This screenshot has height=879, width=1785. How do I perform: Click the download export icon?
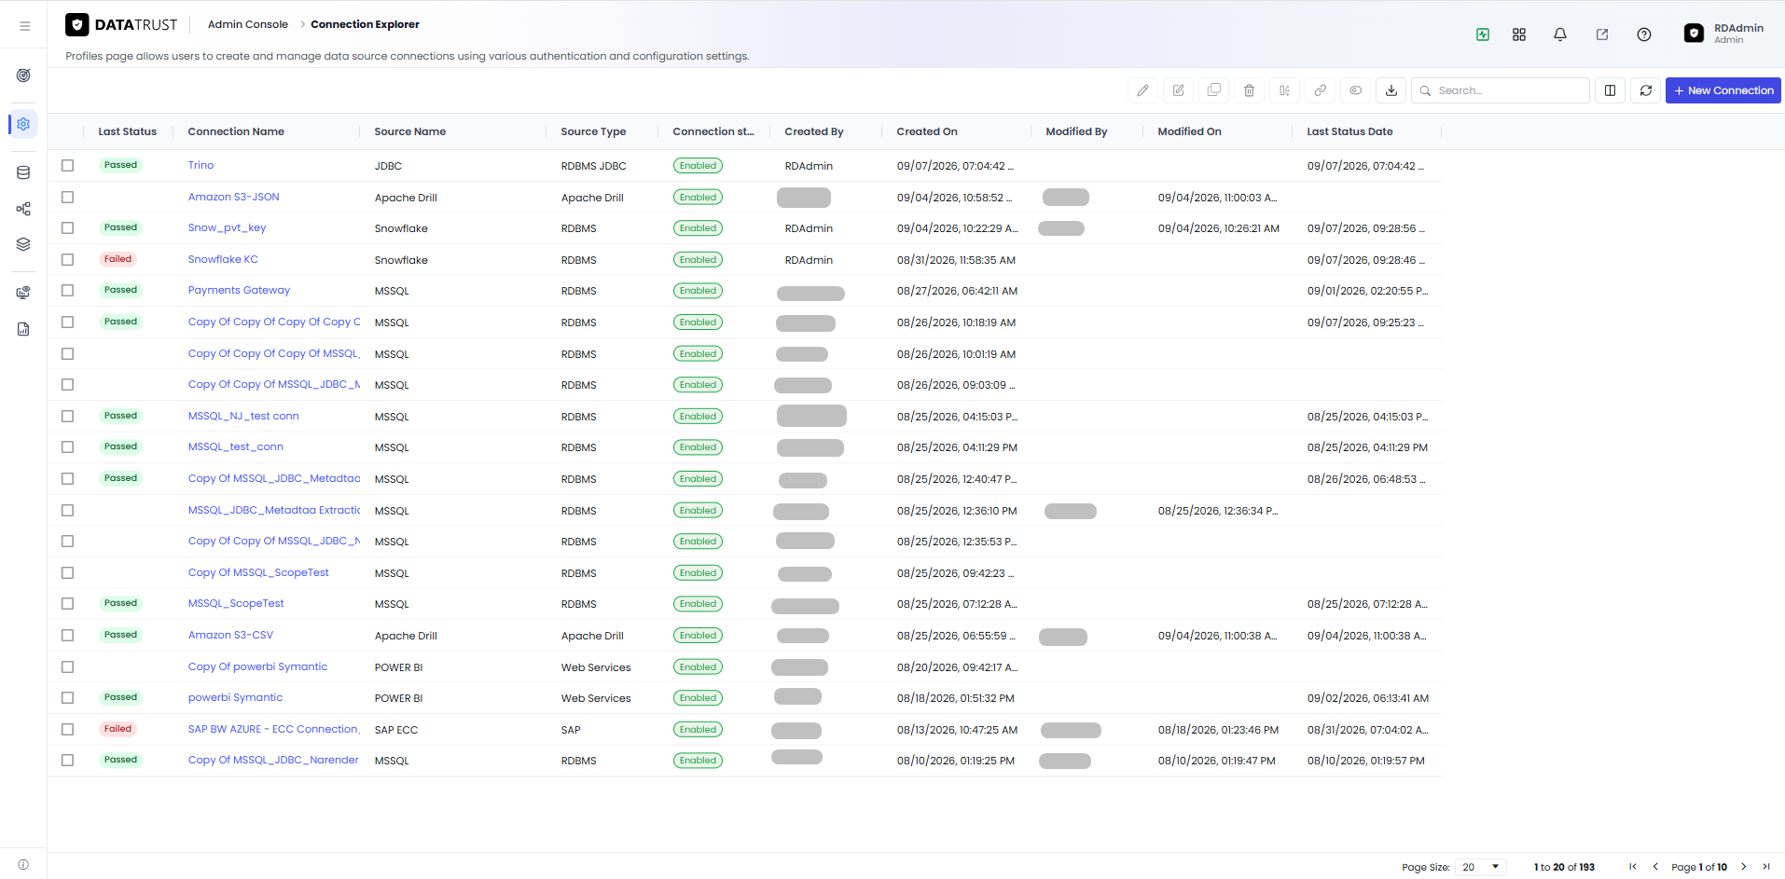[x=1391, y=90]
